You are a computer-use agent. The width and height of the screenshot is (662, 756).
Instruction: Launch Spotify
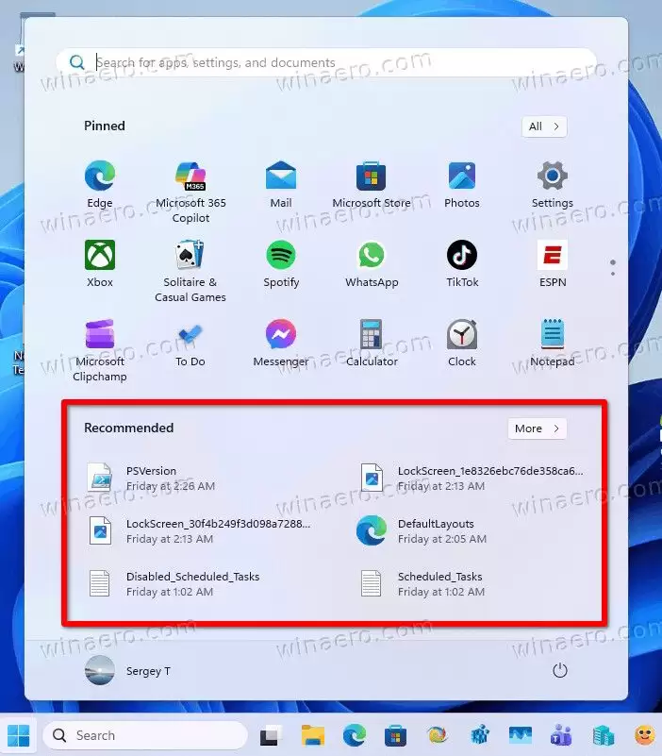(x=281, y=263)
